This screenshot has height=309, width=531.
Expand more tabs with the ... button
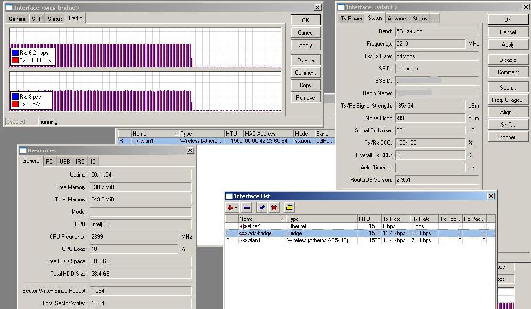click(x=435, y=19)
